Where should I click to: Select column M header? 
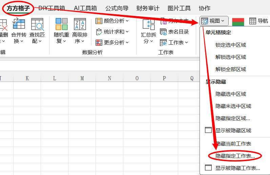pos(82,78)
